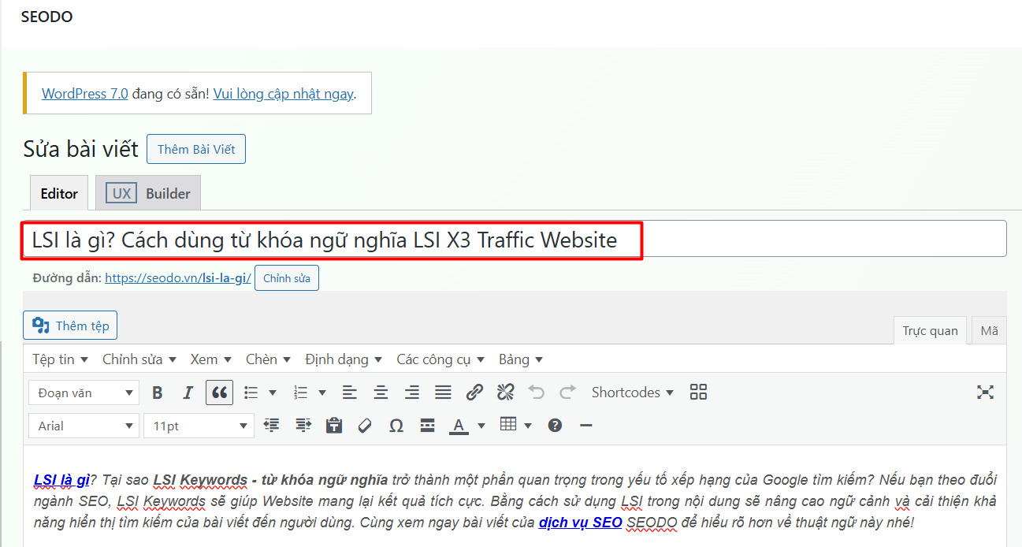Open the seodo.vn/lsi-la-gi permalink
Viewport: 1022px width, 547px height.
[x=178, y=278]
